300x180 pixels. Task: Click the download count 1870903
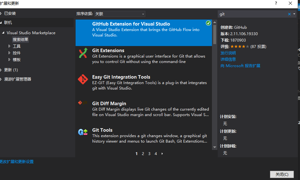[238, 40]
